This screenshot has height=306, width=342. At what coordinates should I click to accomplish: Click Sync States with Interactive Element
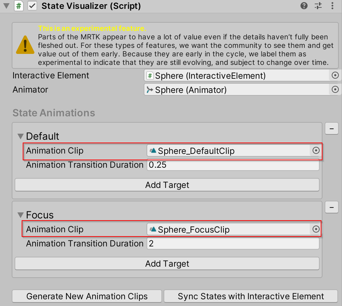251,296
